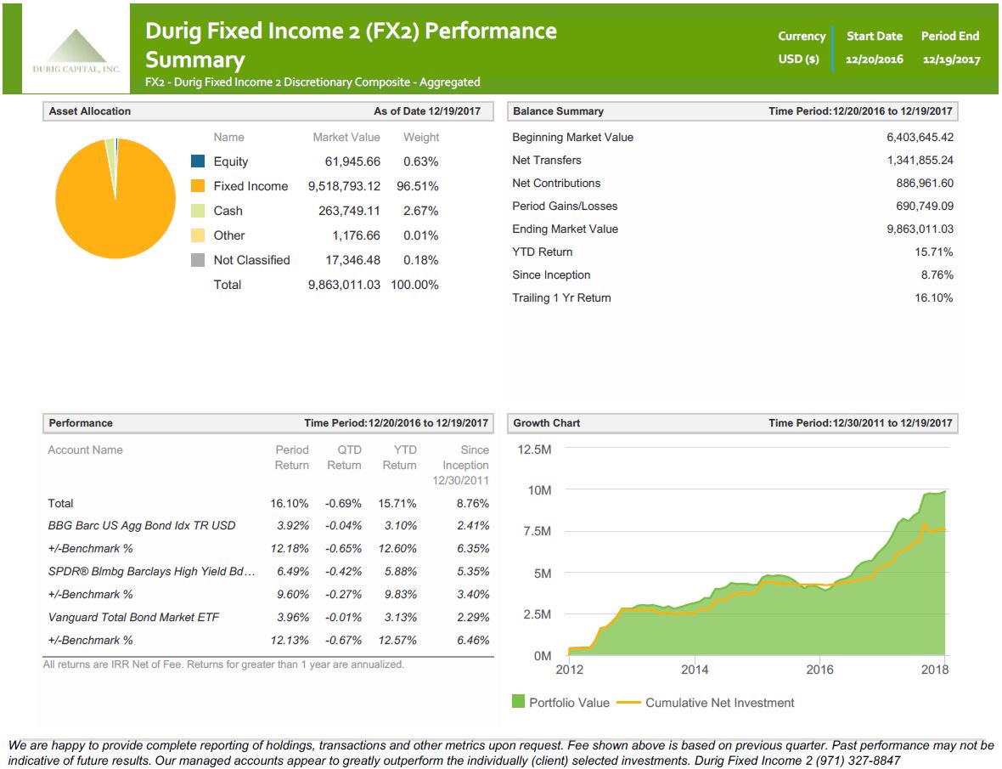Viewport: 1002px width, 769px height.
Task: Click the Fixed Income weight 96.51%
Action: coord(417,186)
